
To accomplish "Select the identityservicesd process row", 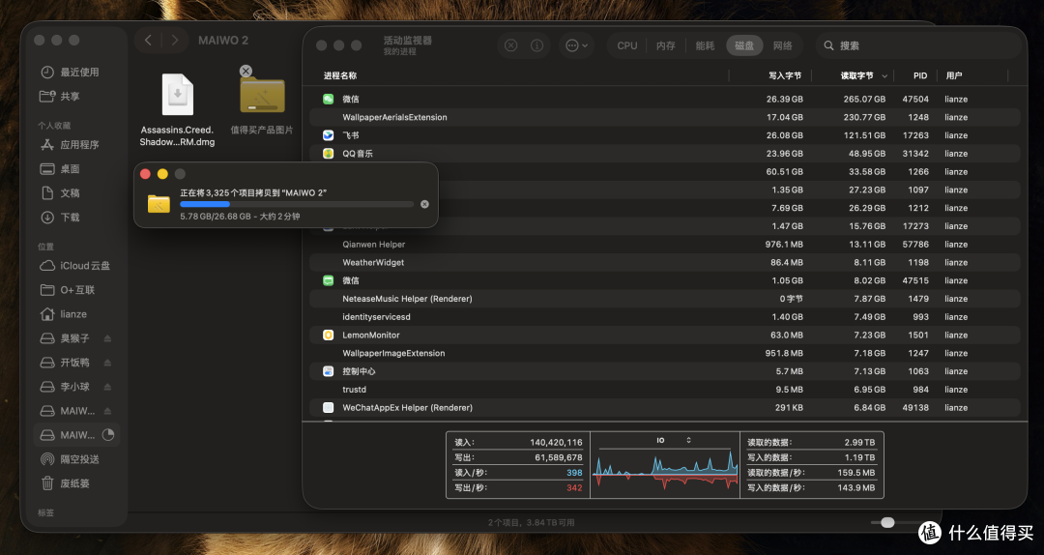I will click(664, 317).
